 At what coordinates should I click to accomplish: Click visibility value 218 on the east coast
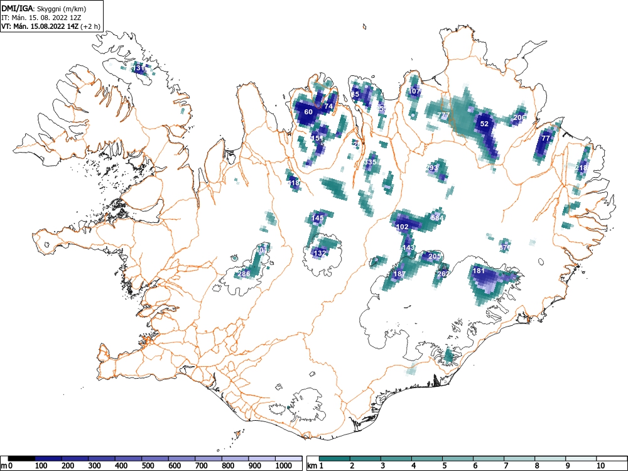tap(582, 168)
